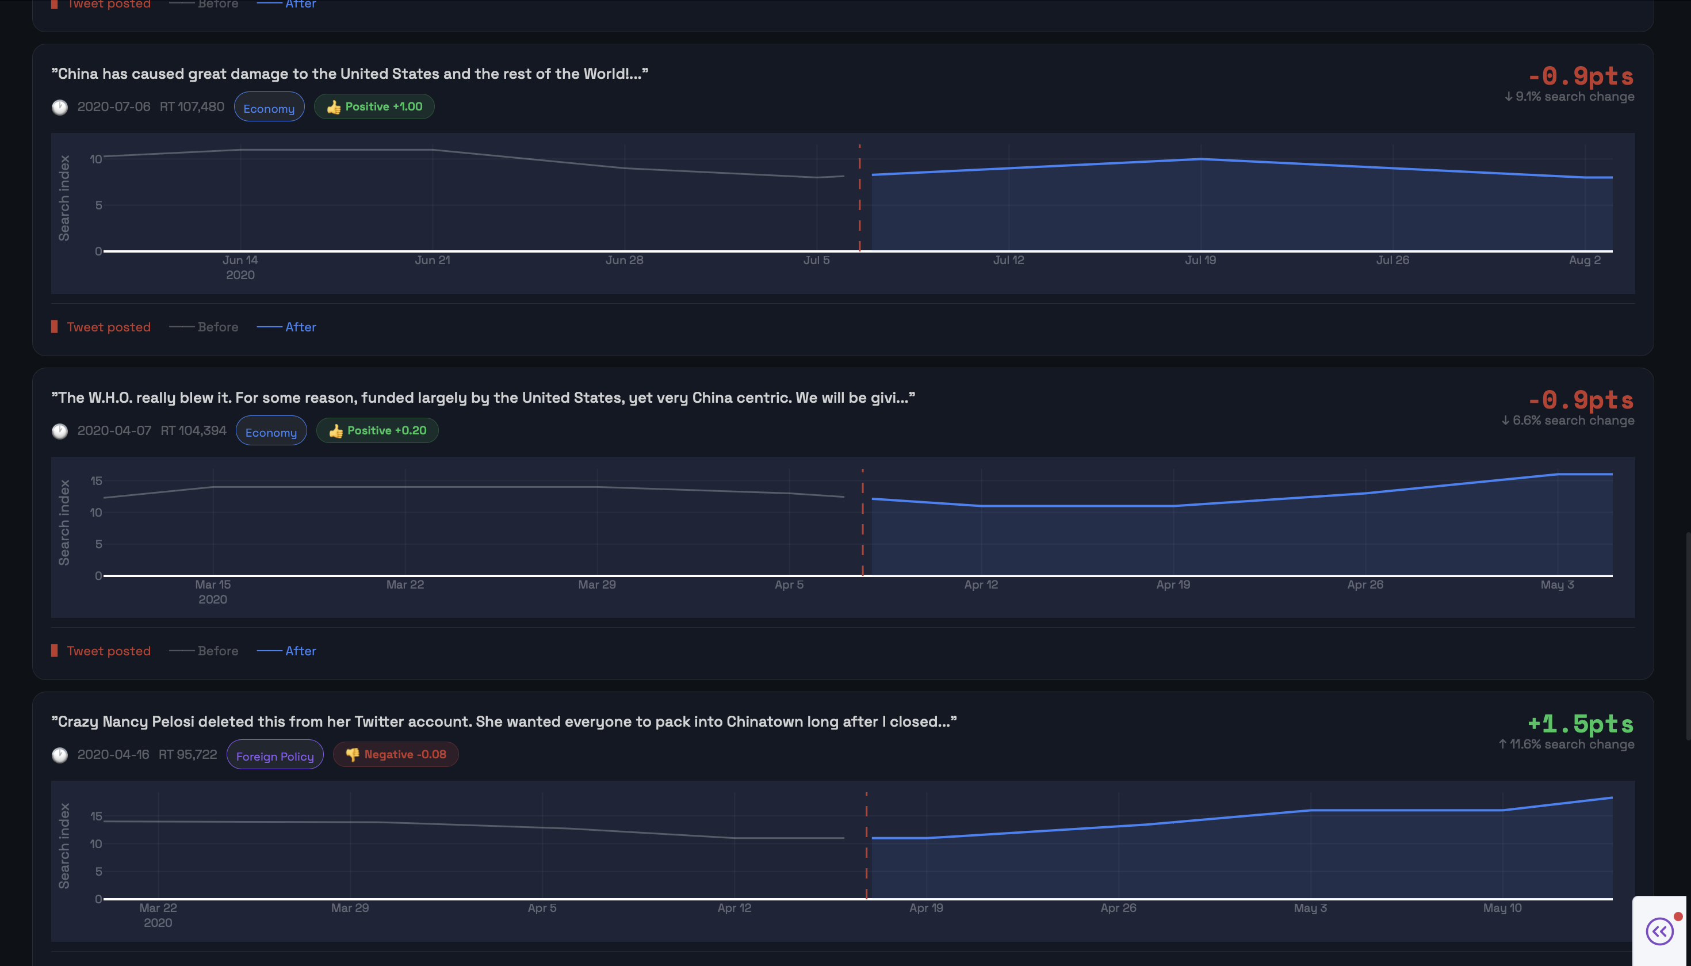Click the clock icon beside 2020-04-07
The width and height of the screenshot is (1691, 966).
point(60,432)
